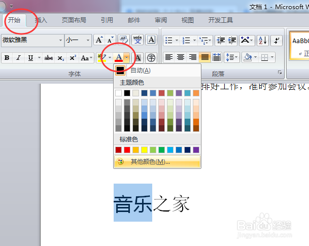Pick standard purple color swatch
The image size is (309, 246).
pos(196,150)
